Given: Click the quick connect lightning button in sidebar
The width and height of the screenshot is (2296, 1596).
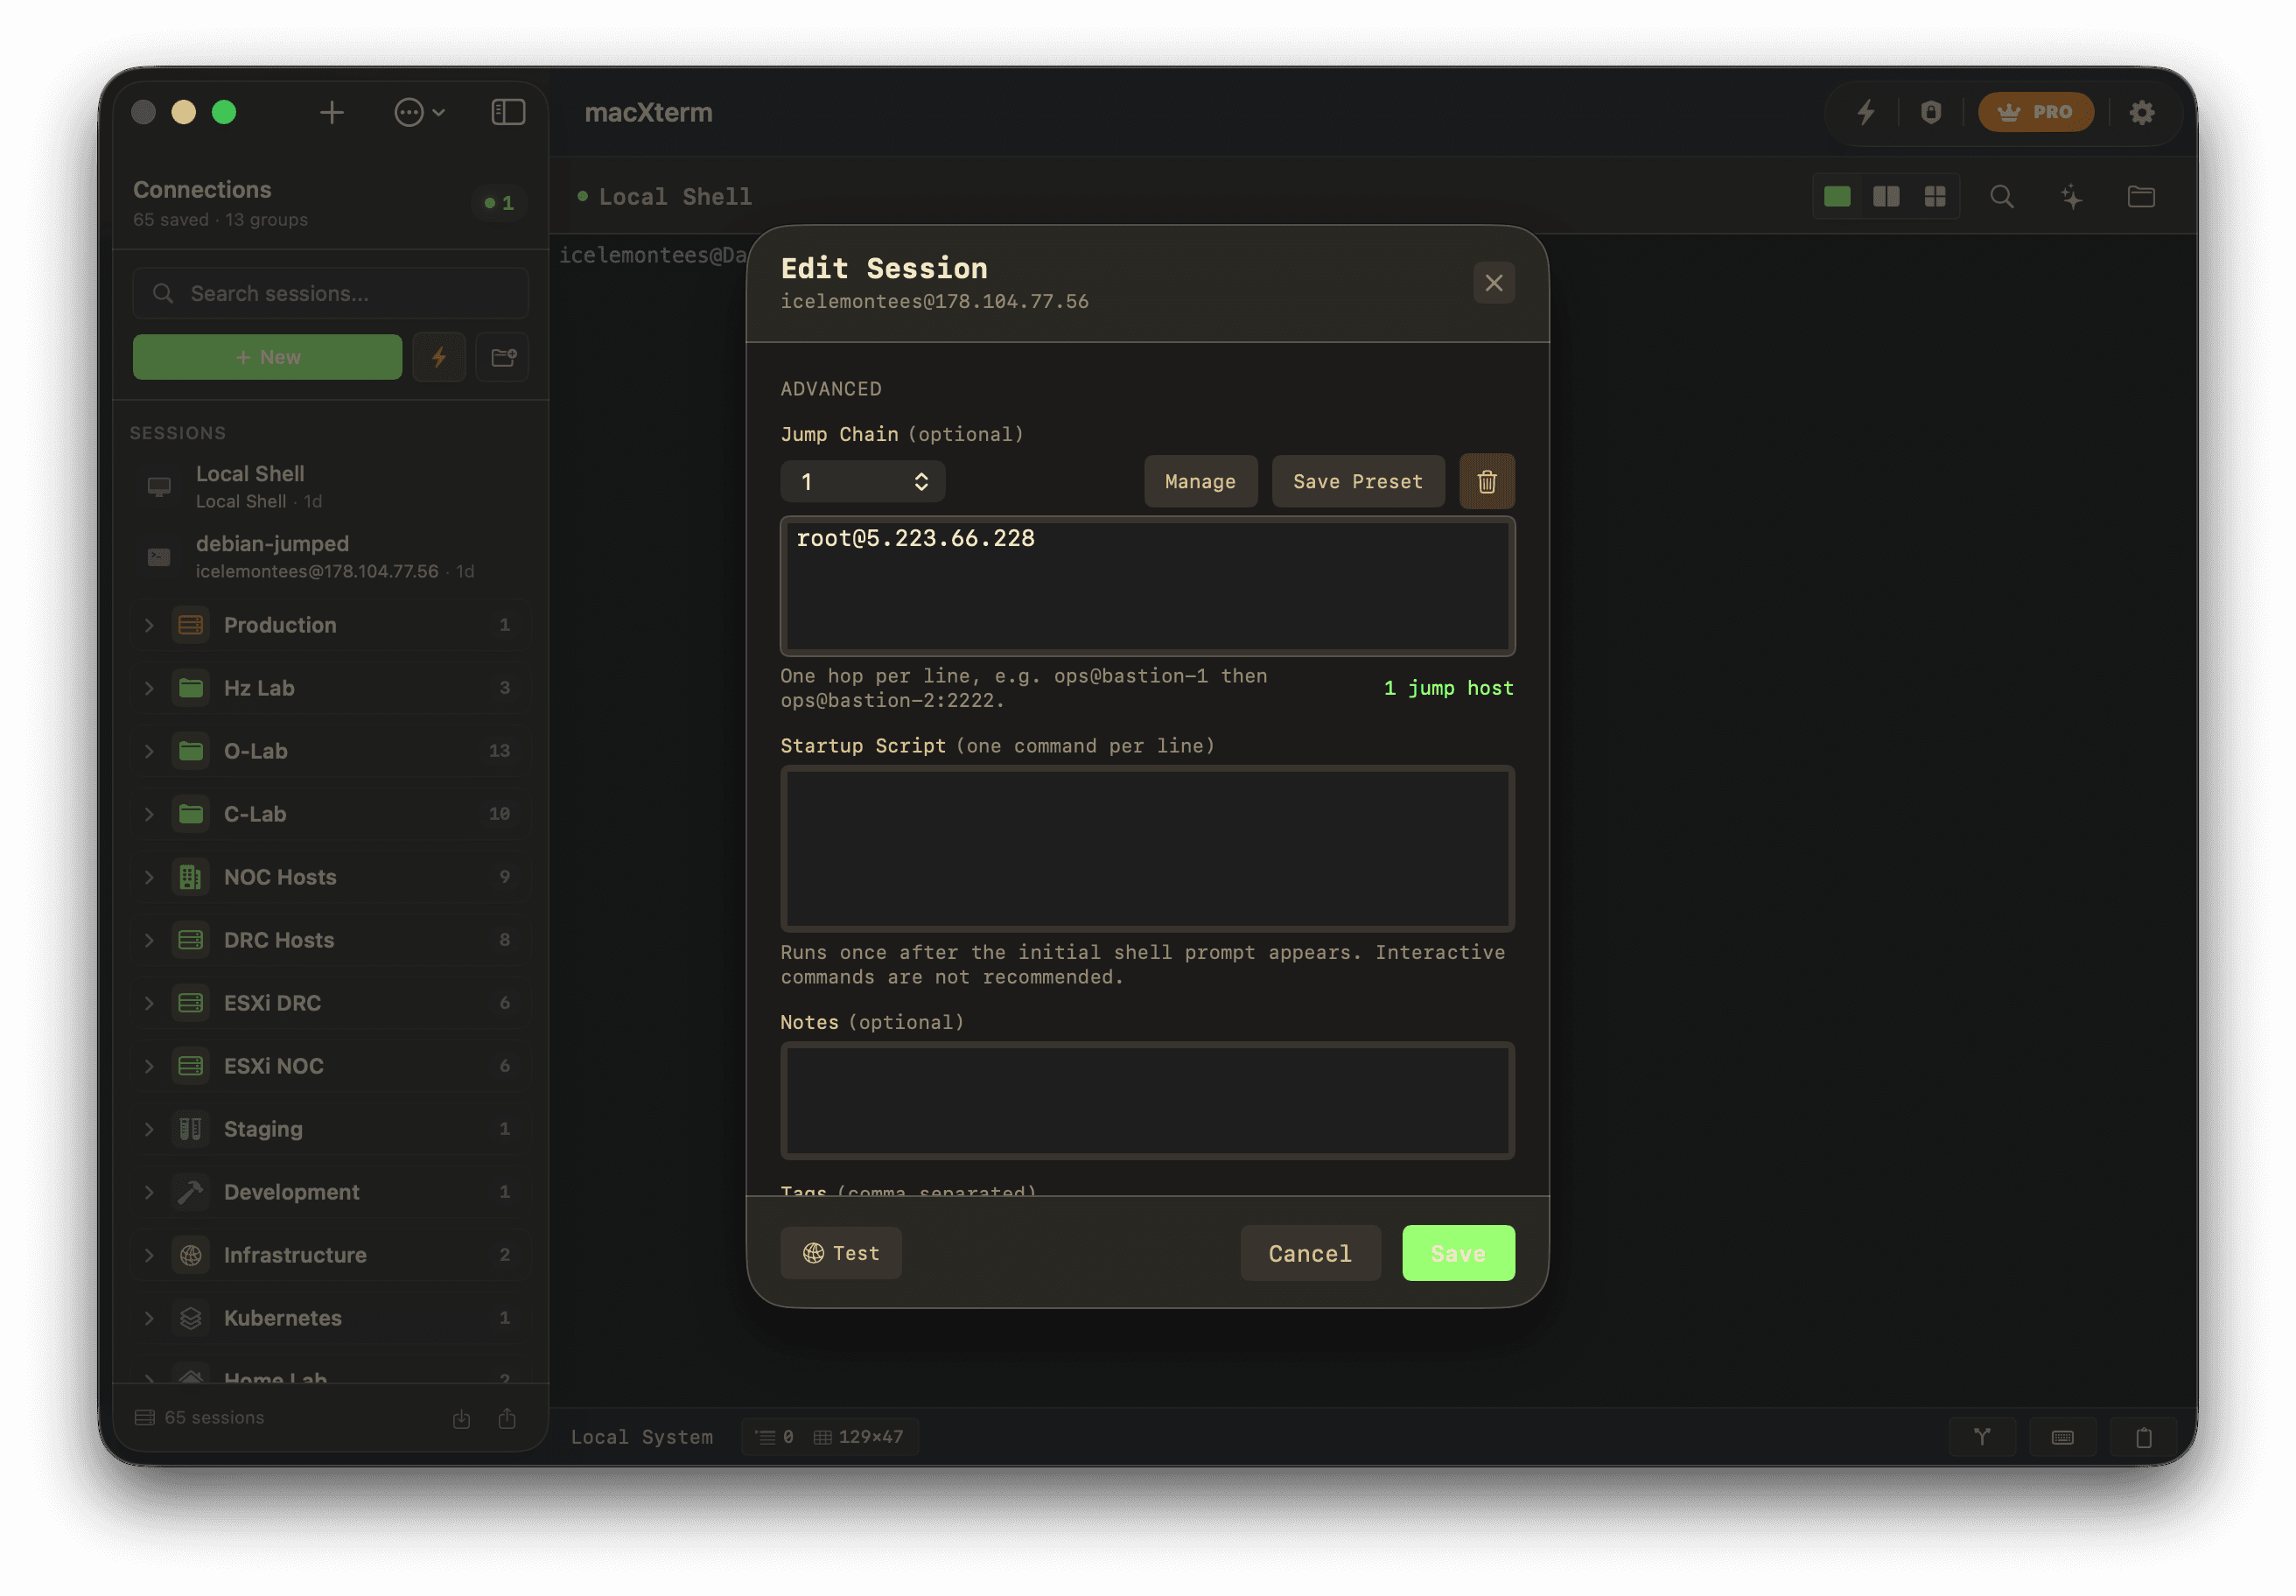Looking at the screenshot, I should coord(439,357).
